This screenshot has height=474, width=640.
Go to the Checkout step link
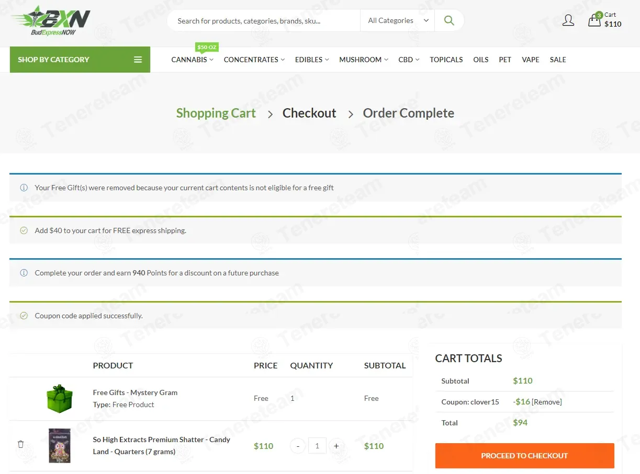coord(309,113)
